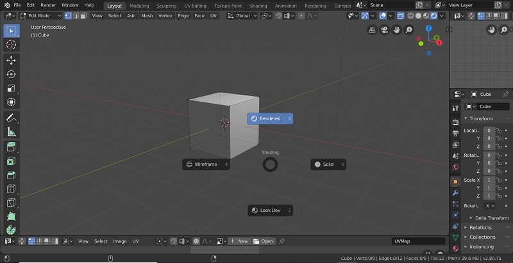Choose Rendered in the Shading pie menu
The width and height of the screenshot is (513, 263).
(270, 118)
